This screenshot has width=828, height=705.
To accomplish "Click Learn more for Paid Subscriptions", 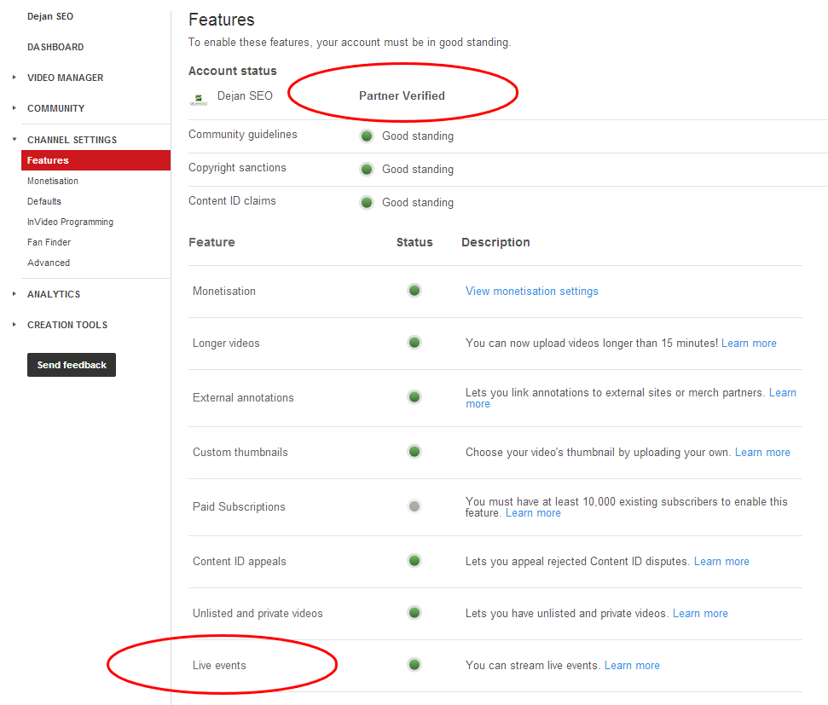I will 533,513.
